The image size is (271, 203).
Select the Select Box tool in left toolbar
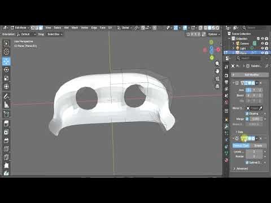6,43
